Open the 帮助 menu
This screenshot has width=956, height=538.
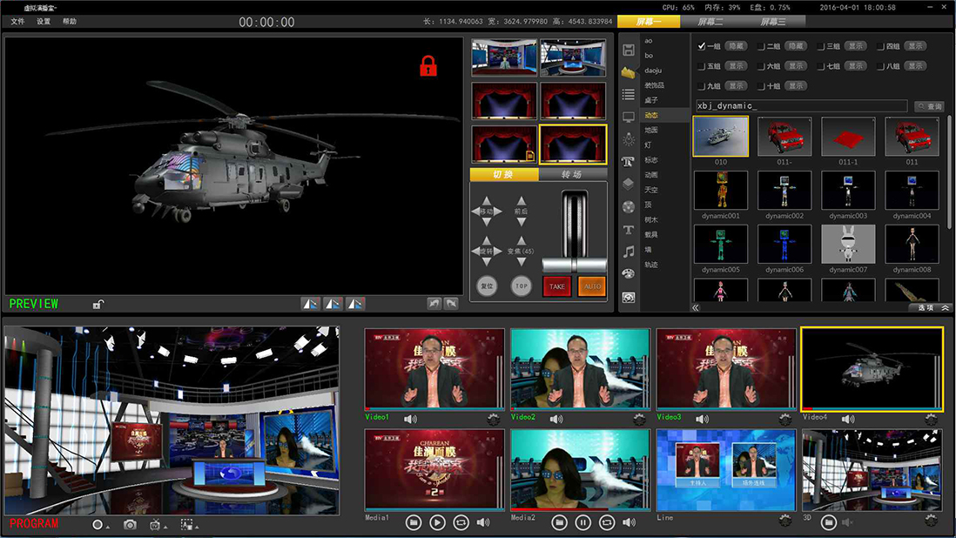70,21
